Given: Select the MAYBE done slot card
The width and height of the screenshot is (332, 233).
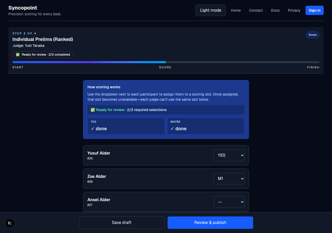Looking at the screenshot, I should [x=206, y=126].
